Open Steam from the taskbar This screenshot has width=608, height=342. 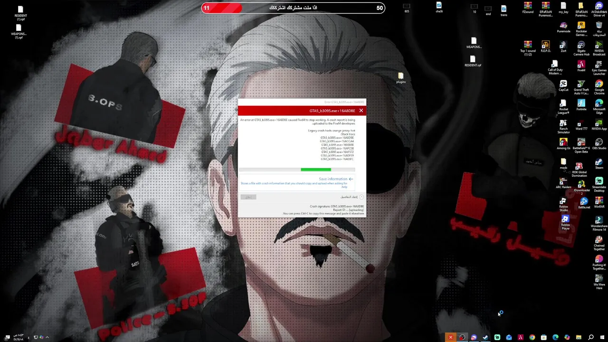485,337
